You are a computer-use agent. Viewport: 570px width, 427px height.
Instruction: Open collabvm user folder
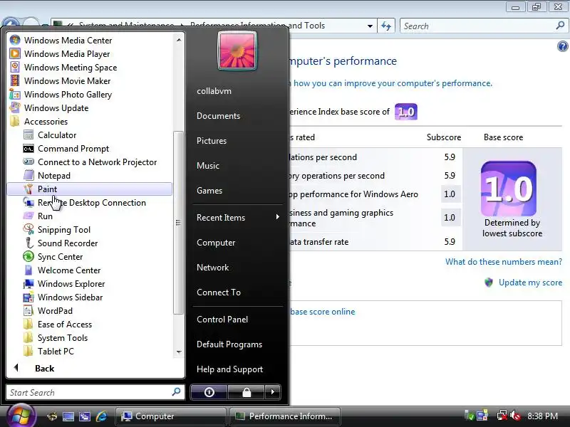(x=214, y=91)
